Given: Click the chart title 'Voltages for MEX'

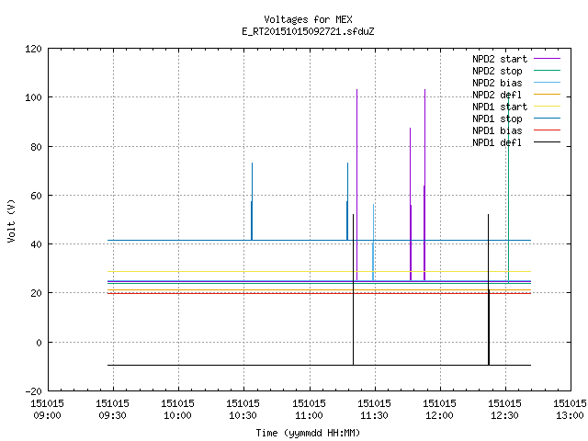Looking at the screenshot, I should coord(308,19).
